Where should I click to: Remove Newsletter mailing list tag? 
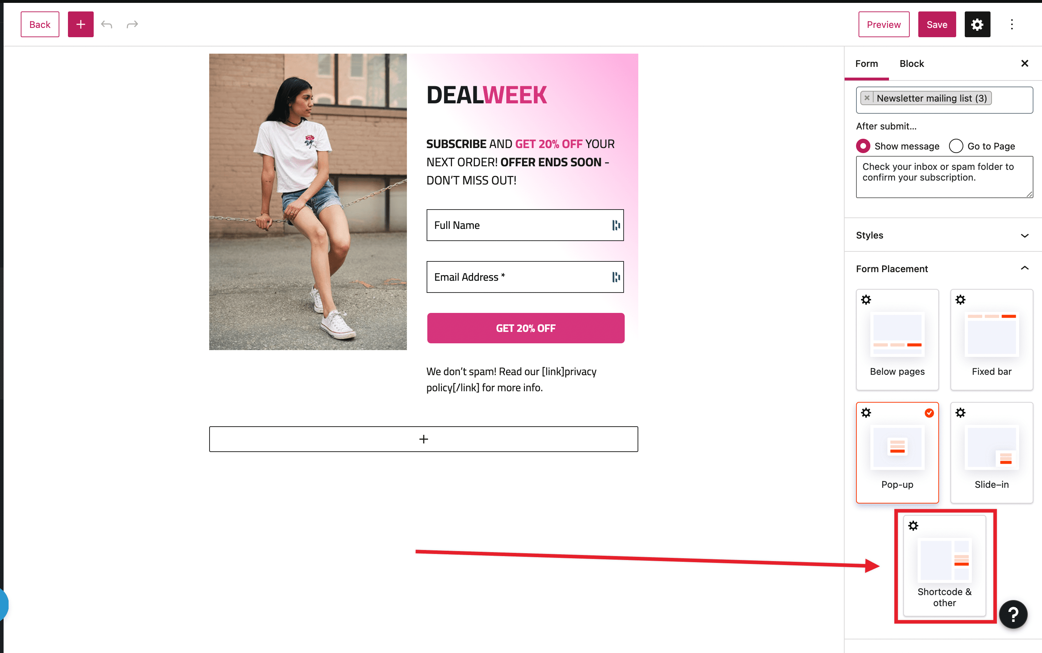pos(867,98)
